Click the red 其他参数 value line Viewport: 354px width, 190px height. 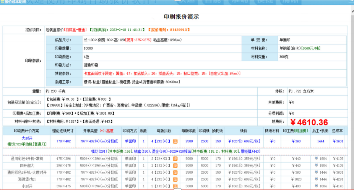point(162,73)
